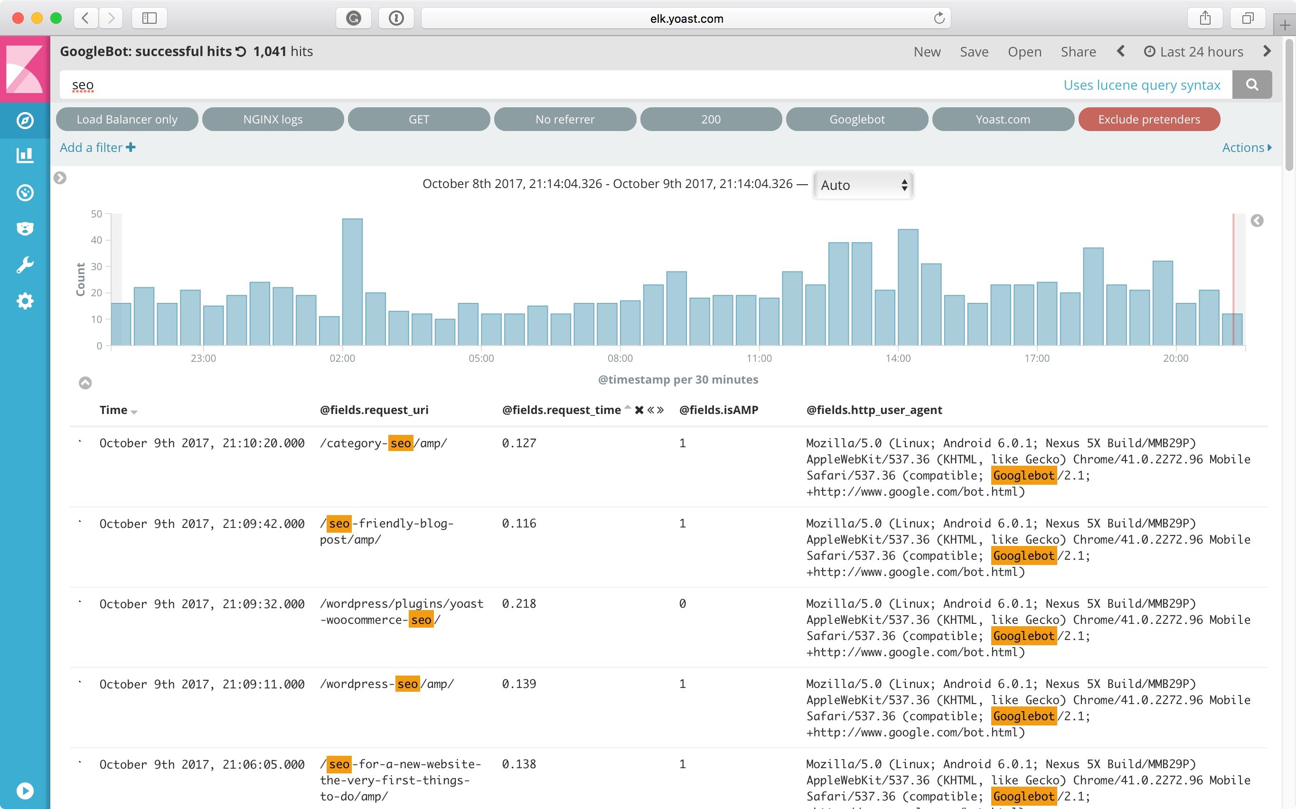Open Dev Tools wrench icon
Image resolution: width=1296 pixels, height=809 pixels.
point(25,265)
